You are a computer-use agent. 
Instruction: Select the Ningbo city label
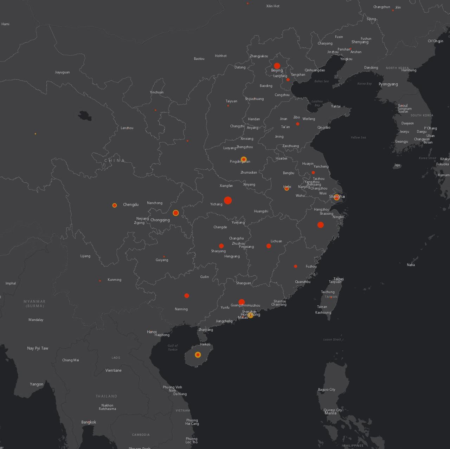pyautogui.click(x=338, y=217)
